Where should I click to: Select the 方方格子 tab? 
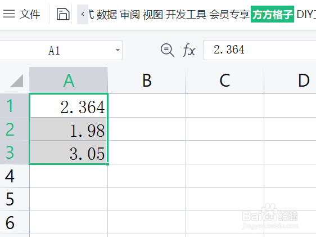pos(272,14)
